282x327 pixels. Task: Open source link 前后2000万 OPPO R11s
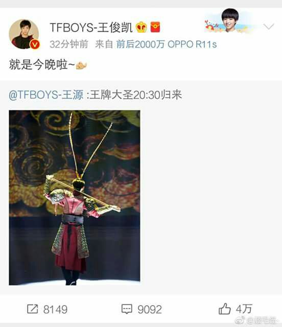click(x=167, y=44)
